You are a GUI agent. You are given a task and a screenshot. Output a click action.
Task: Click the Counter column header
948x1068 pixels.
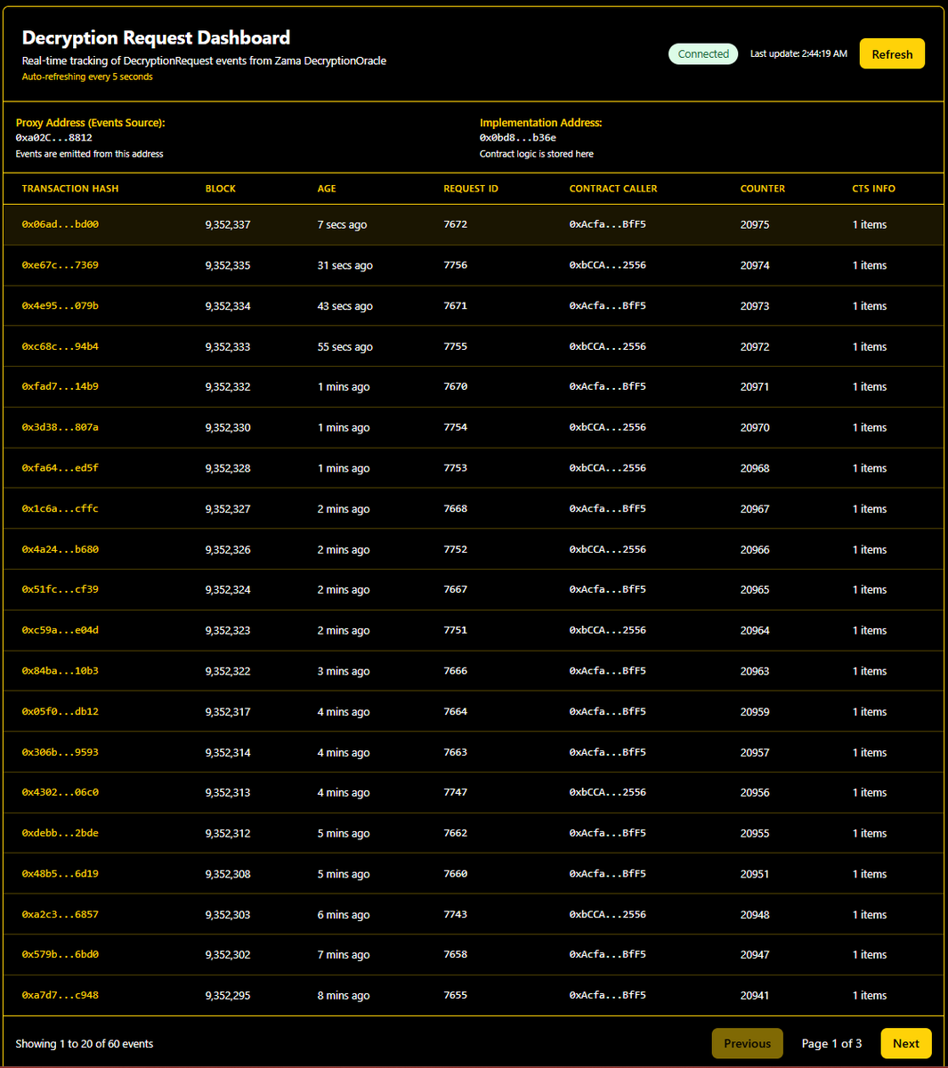pos(763,189)
